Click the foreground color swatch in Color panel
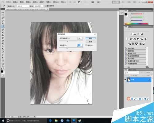 [126, 14]
